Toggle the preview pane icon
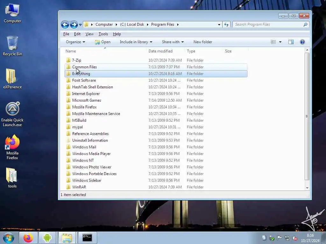This screenshot has height=244, width=326. coord(291,42)
